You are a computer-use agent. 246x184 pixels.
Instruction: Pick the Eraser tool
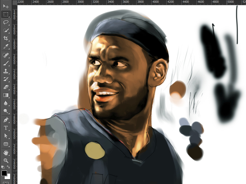[x=6, y=87]
